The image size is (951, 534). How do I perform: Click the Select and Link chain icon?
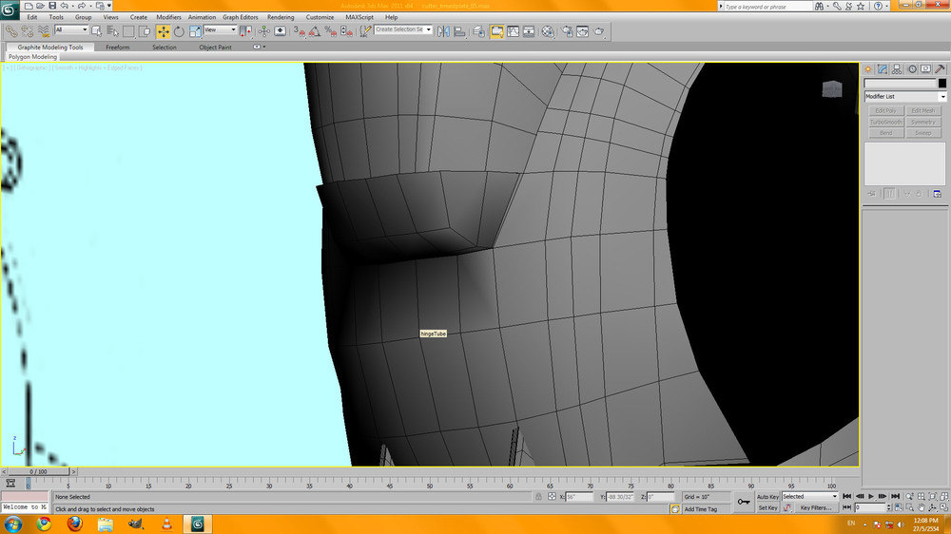[10, 31]
